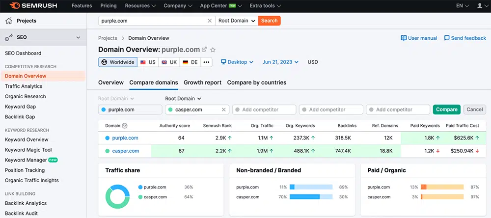Switch to Compare by countries tab

257,82
